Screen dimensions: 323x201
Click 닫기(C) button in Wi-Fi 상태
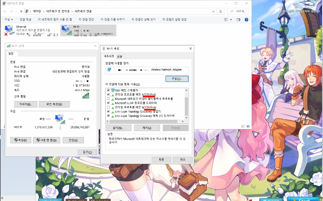(87, 152)
